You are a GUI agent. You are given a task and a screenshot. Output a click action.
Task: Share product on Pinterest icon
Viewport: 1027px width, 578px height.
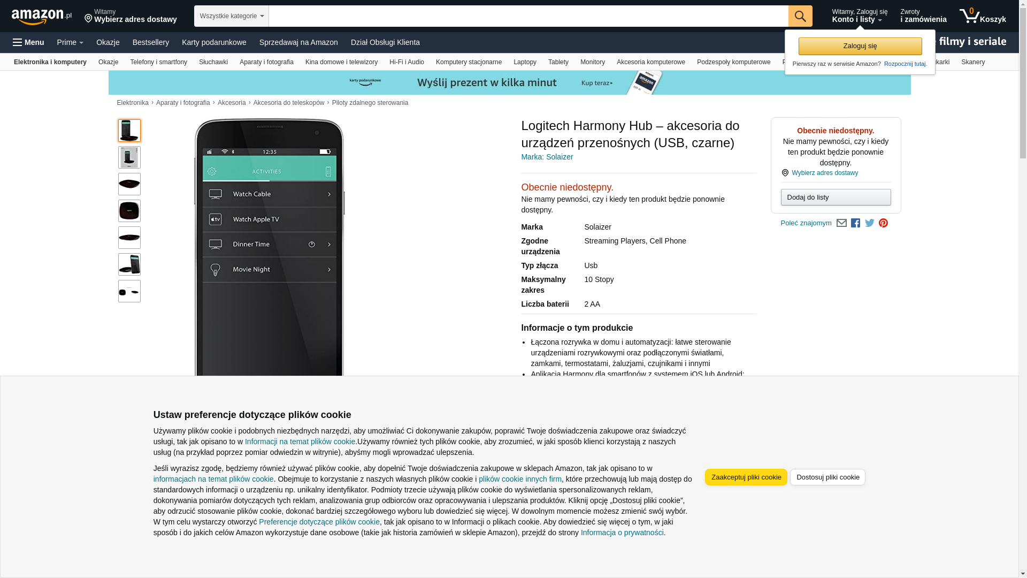coord(883,223)
